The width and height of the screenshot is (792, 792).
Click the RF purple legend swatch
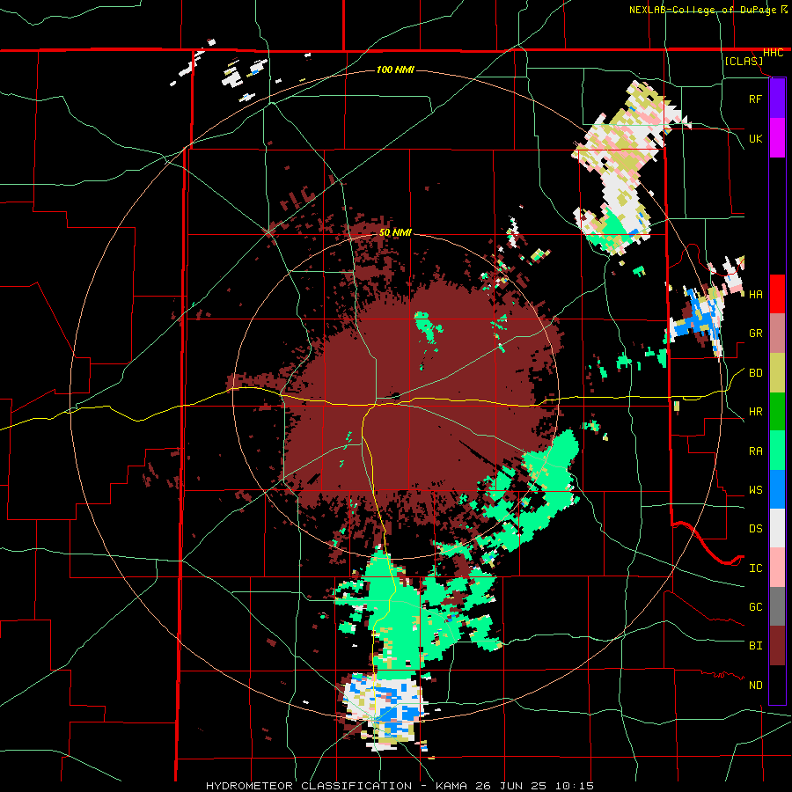tap(777, 99)
